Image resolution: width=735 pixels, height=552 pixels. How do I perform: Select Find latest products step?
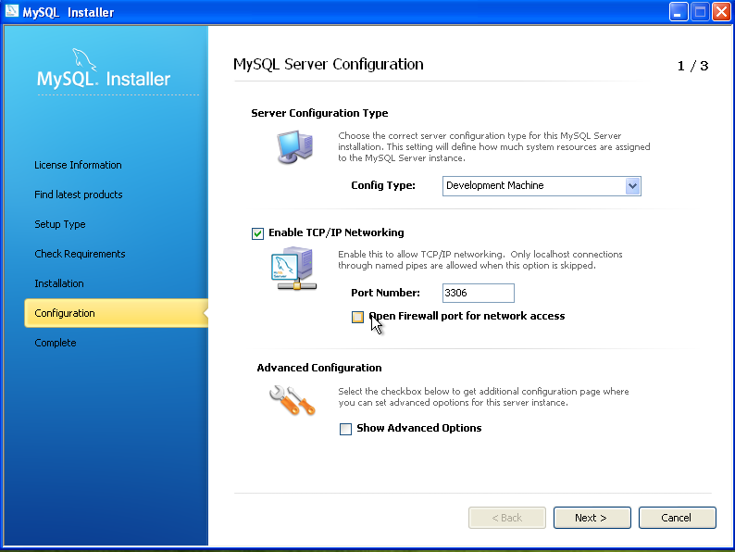click(79, 194)
